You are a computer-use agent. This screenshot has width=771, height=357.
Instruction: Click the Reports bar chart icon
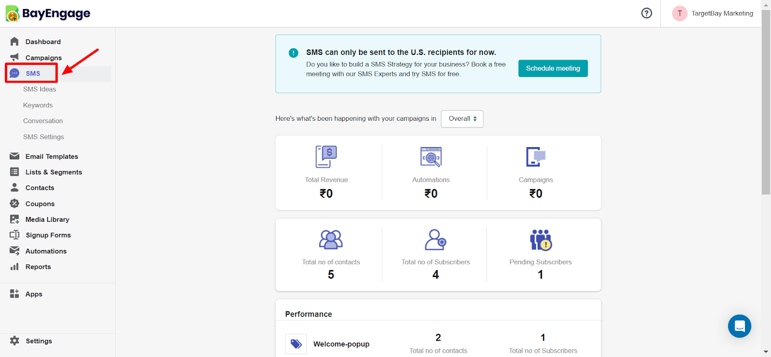[14, 267]
